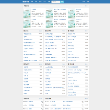The height and width of the screenshot is (110, 110).
Task: Open the first book in the first category list
Action: tap(28, 34)
